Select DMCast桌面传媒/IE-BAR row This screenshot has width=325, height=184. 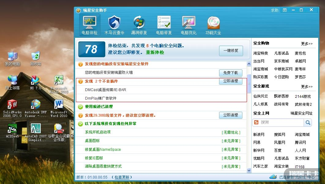[161, 90]
